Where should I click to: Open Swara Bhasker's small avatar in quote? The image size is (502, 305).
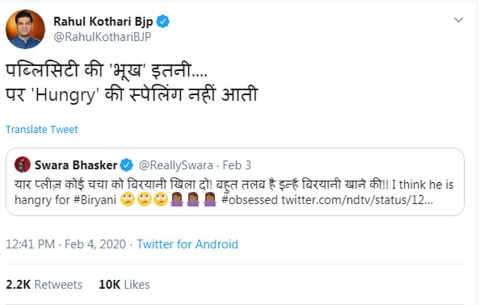tap(22, 165)
